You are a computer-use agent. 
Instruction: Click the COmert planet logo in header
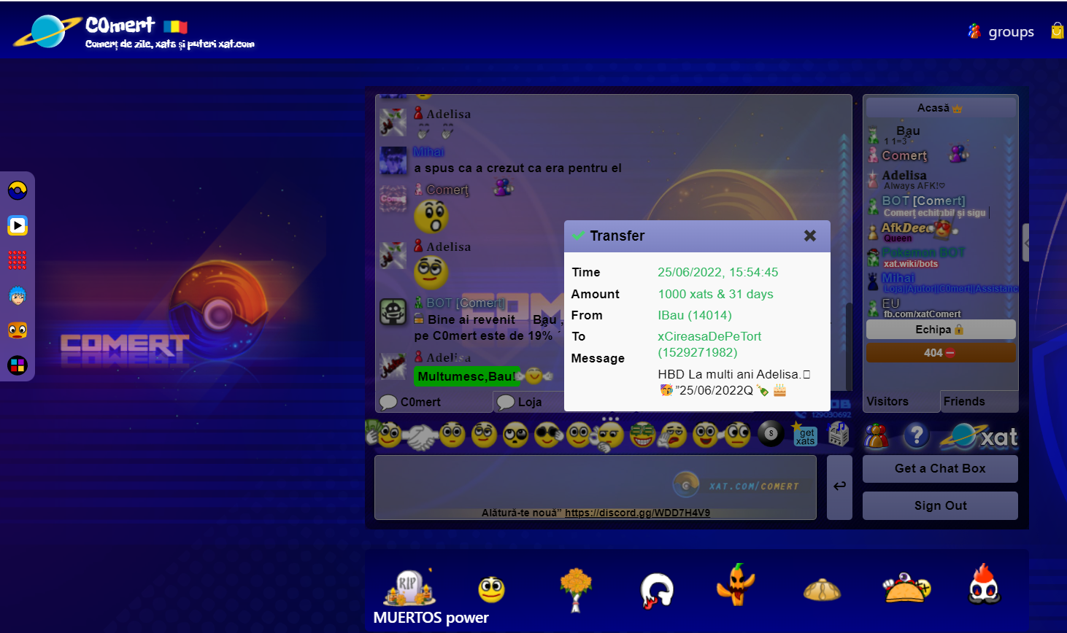[46, 33]
